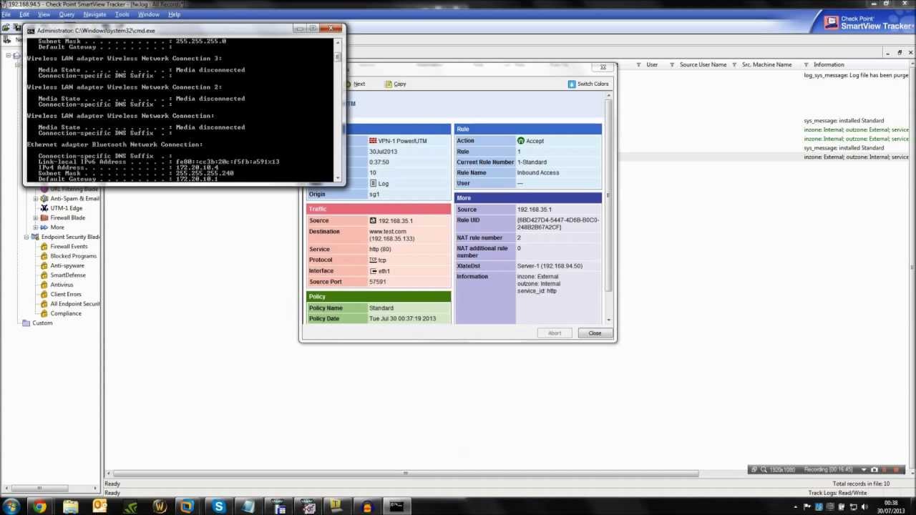The width and height of the screenshot is (916, 515).
Task: Open the Edit menu
Action: click(24, 14)
